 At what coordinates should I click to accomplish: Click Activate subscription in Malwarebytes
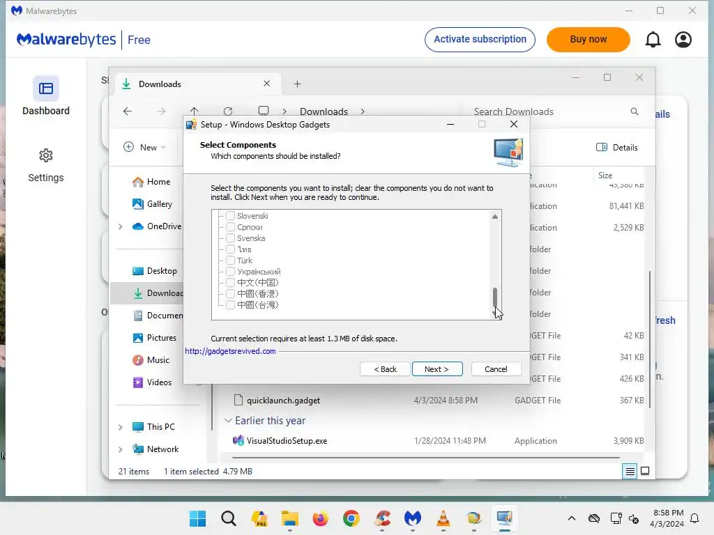480,40
